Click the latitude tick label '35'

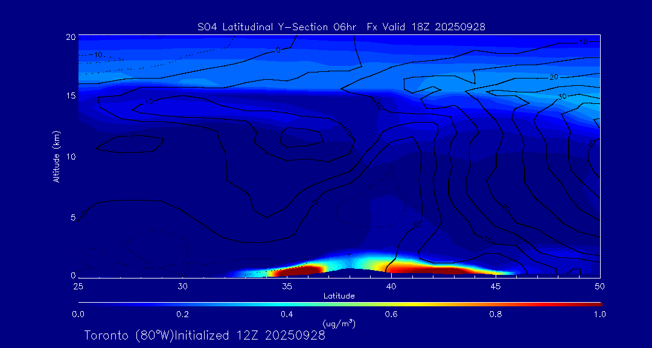(x=287, y=286)
